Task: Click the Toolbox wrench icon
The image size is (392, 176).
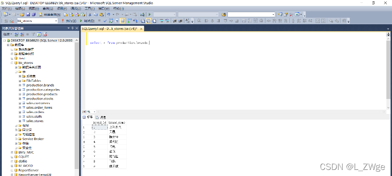Action: 291,14
